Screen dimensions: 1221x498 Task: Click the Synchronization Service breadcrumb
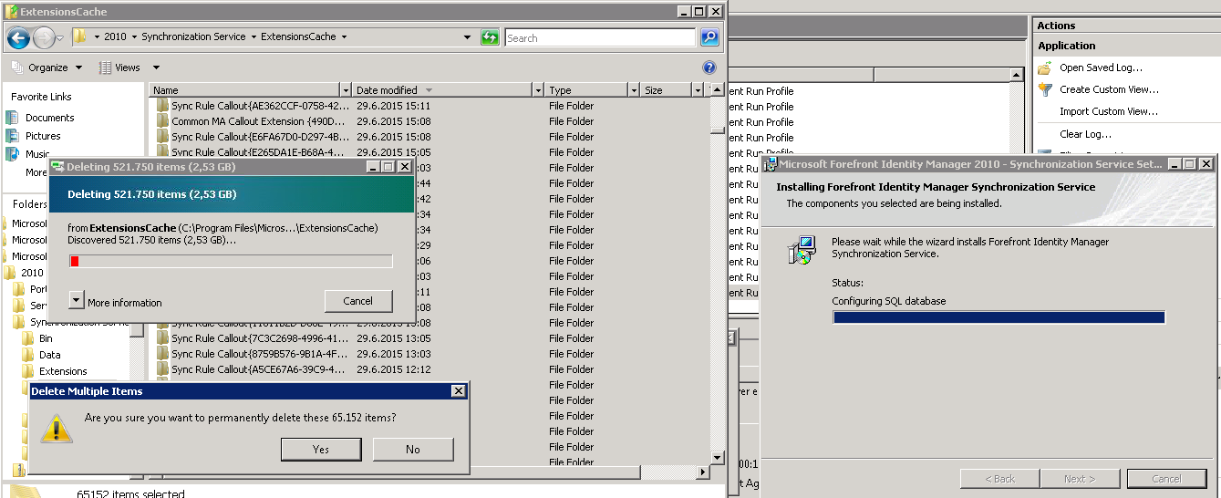click(x=193, y=36)
